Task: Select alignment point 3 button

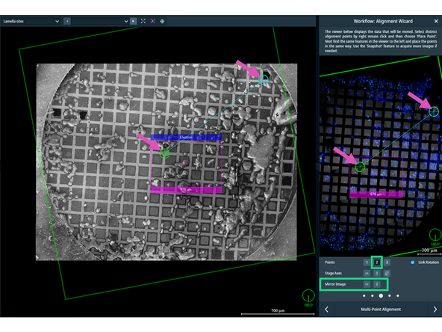Action: click(387, 262)
